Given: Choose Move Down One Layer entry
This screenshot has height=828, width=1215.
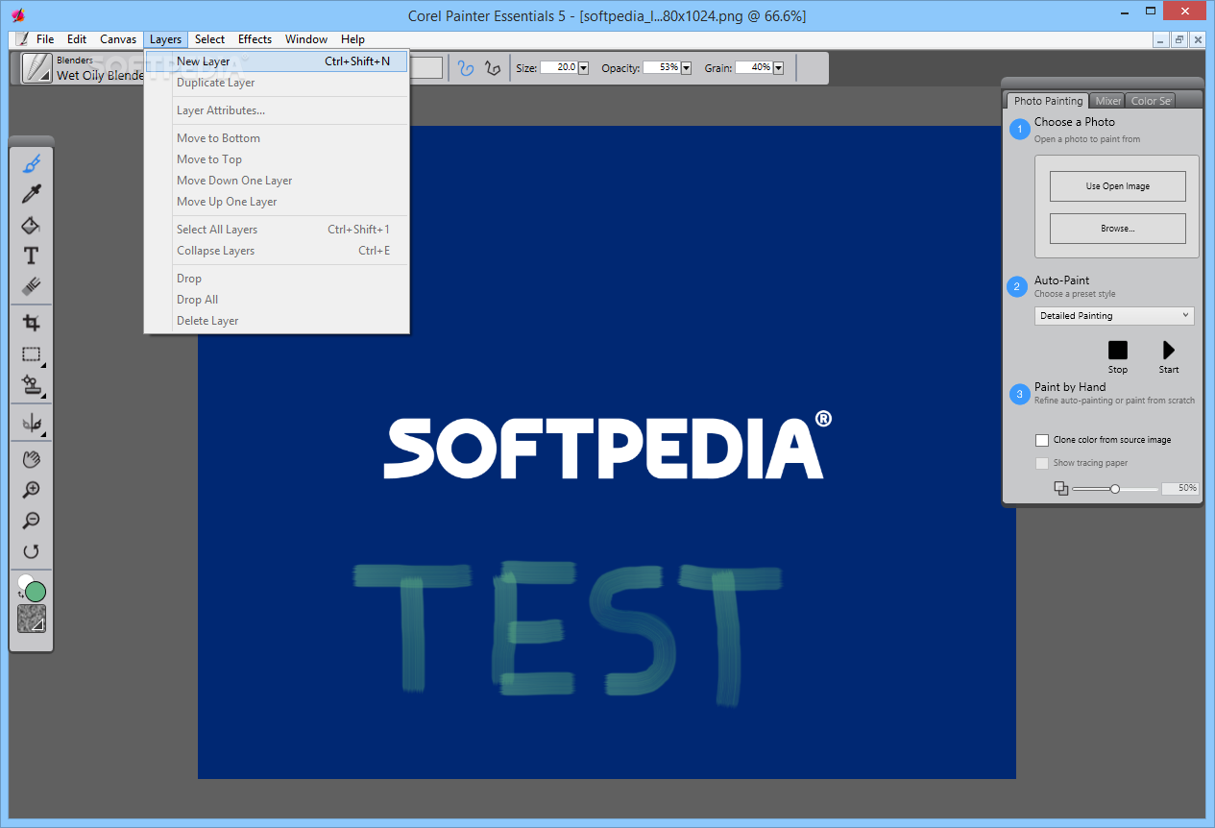Looking at the screenshot, I should point(277,181).
